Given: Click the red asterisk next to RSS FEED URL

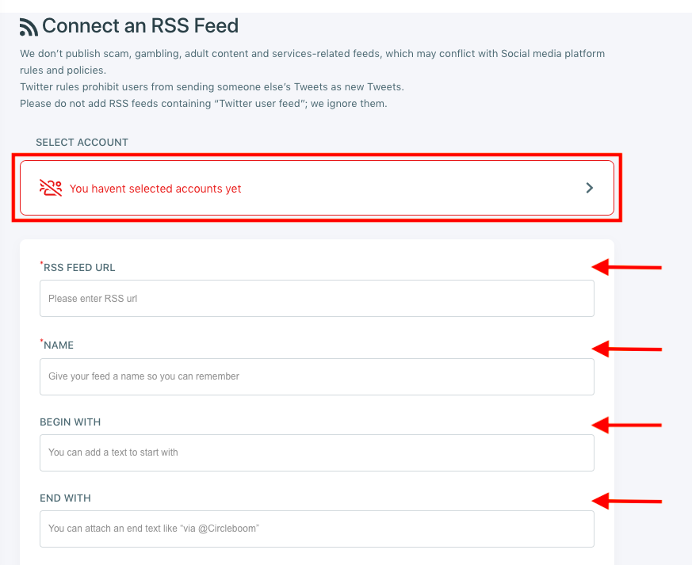Looking at the screenshot, I should (x=42, y=263).
